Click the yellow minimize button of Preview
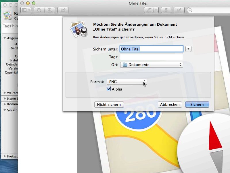230x173 pixels. tap(28, 3)
